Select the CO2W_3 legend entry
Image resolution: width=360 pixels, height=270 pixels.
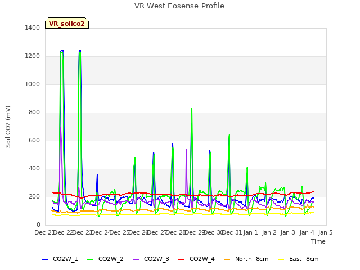click(151, 259)
